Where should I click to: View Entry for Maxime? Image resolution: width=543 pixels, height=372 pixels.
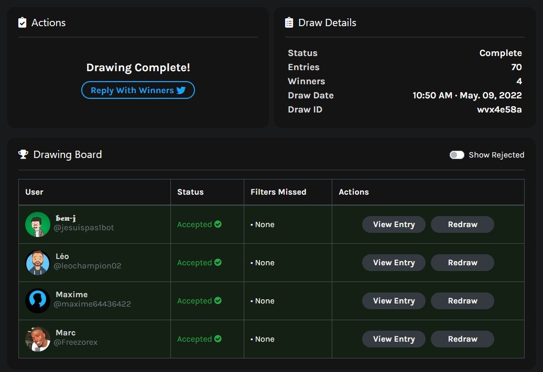[394, 301]
